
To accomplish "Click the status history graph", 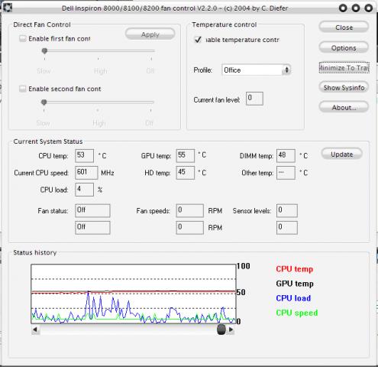I will coord(134,294).
